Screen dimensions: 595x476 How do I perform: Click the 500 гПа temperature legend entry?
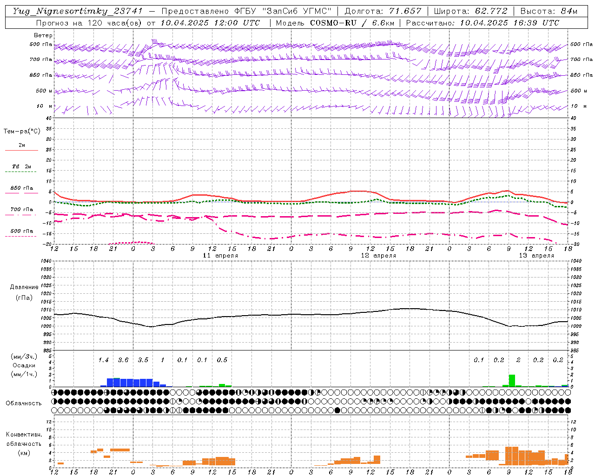tap(21, 231)
